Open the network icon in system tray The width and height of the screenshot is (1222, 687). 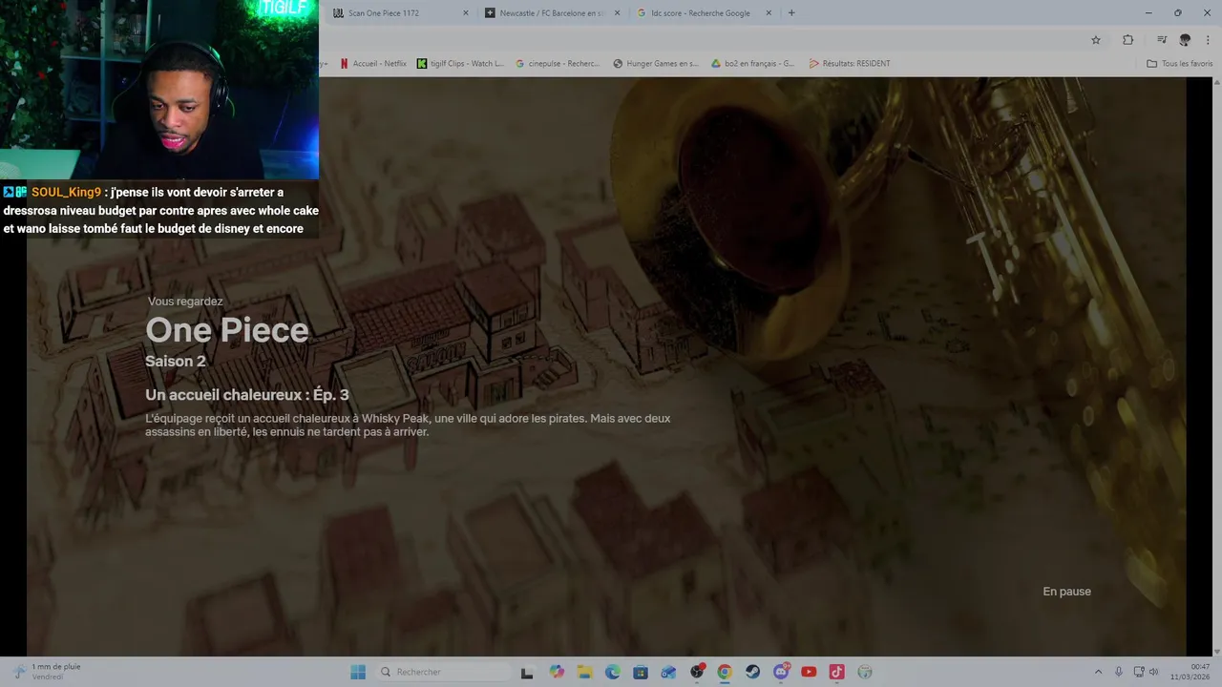coord(1140,672)
